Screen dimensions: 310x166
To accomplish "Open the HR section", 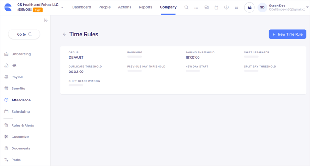I will pos(14,65).
